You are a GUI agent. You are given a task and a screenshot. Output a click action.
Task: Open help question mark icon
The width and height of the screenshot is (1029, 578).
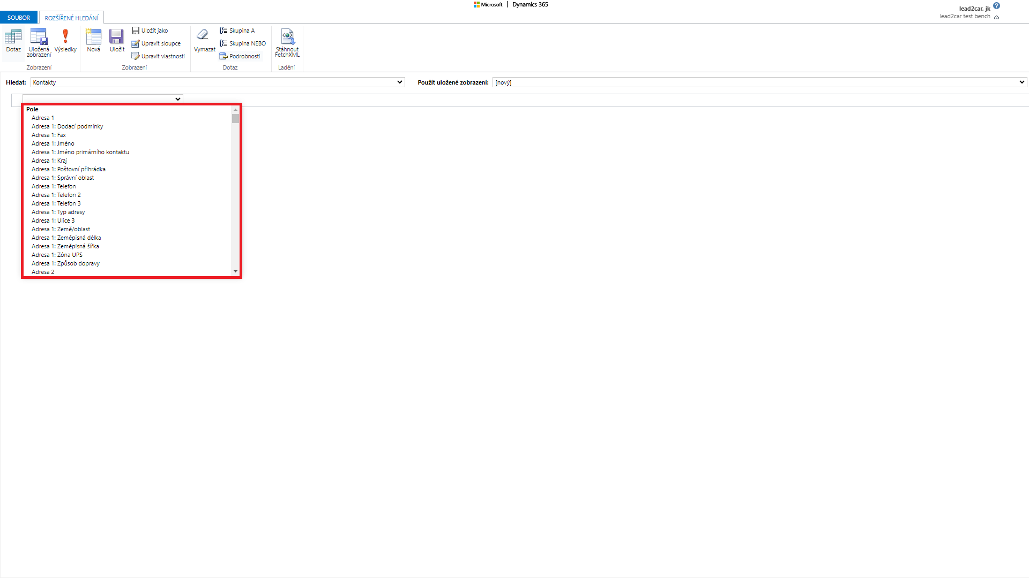click(996, 6)
